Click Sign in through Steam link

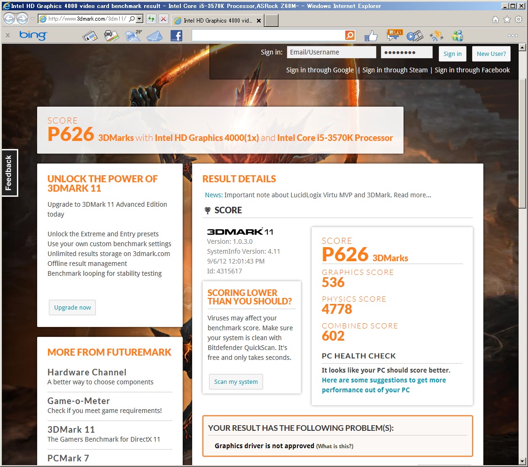coord(395,70)
